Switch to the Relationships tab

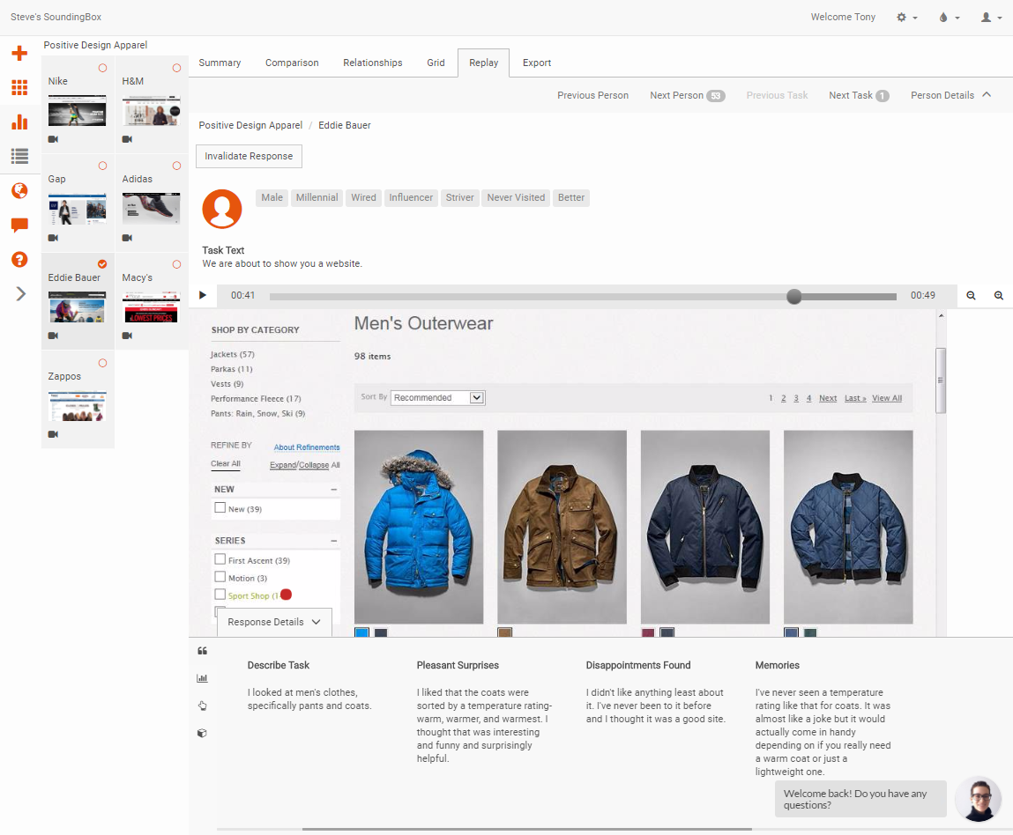tap(373, 63)
